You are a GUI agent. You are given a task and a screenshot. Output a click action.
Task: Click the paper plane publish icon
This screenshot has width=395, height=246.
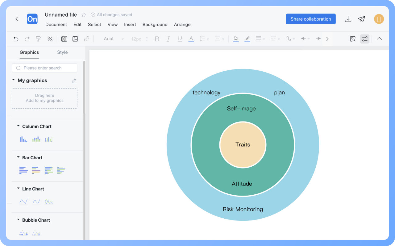point(362,19)
